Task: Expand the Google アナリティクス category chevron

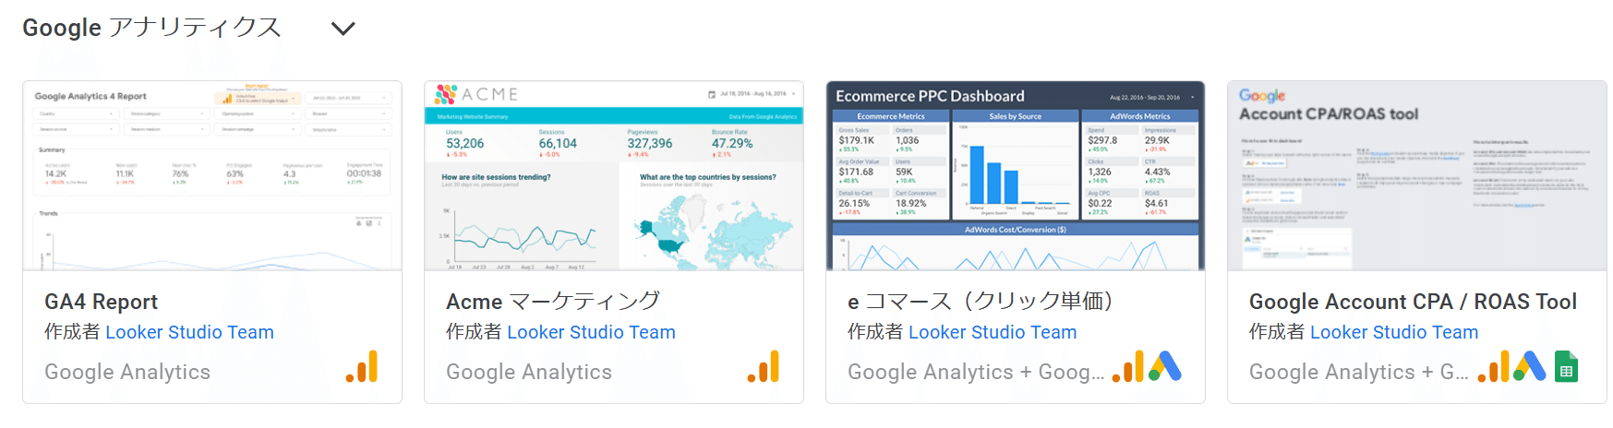Action: [343, 29]
